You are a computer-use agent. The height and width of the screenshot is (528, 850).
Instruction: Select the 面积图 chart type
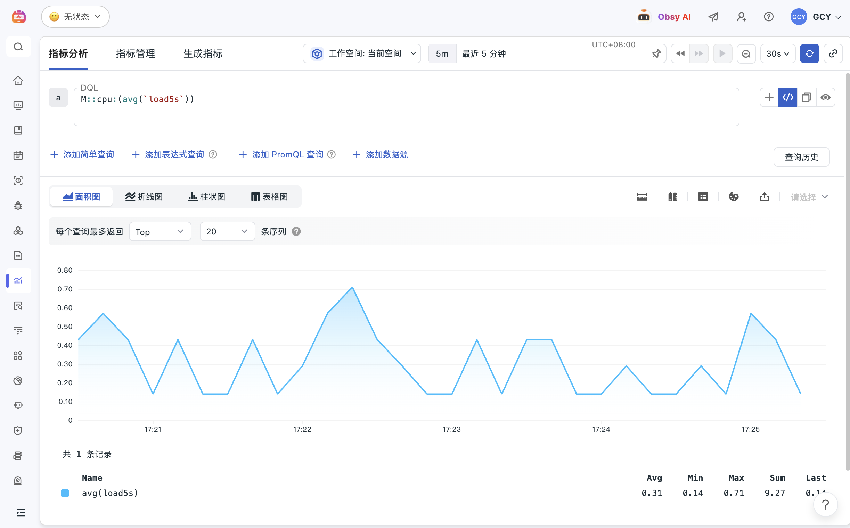(81, 197)
